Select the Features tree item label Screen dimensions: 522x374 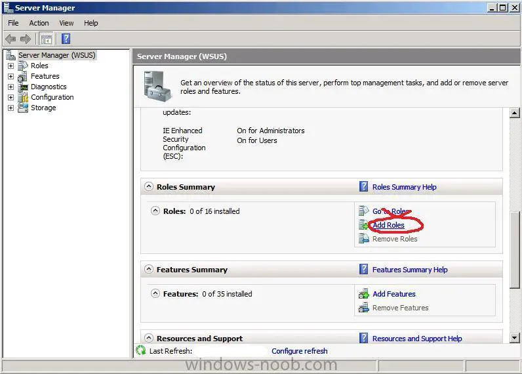[x=45, y=76]
